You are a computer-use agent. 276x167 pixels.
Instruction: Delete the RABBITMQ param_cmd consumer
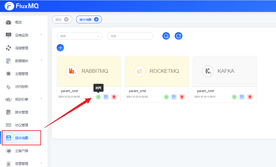click(114, 97)
